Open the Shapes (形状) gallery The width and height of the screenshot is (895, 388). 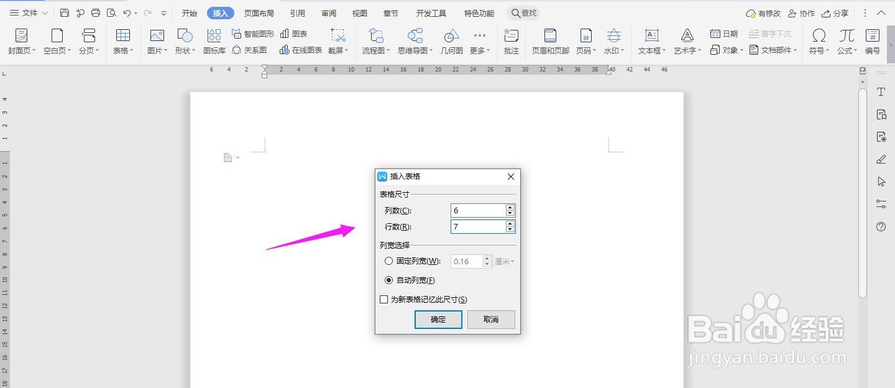tap(185, 42)
